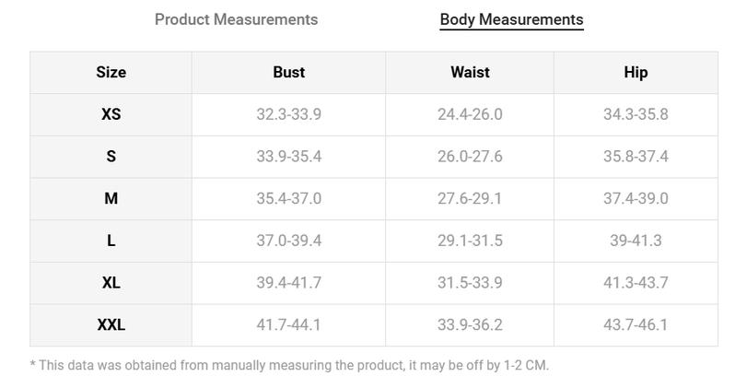Click the XS bust value 32.3-33.9
Viewport: 735px width, 388px height.
click(x=289, y=114)
